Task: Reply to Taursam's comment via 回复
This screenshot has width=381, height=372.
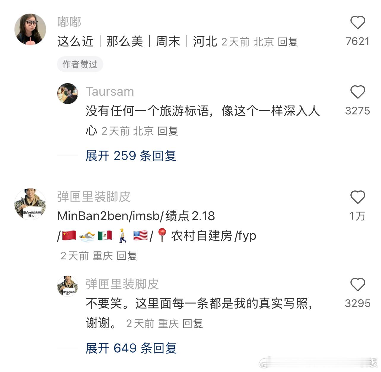Action: coord(168,131)
